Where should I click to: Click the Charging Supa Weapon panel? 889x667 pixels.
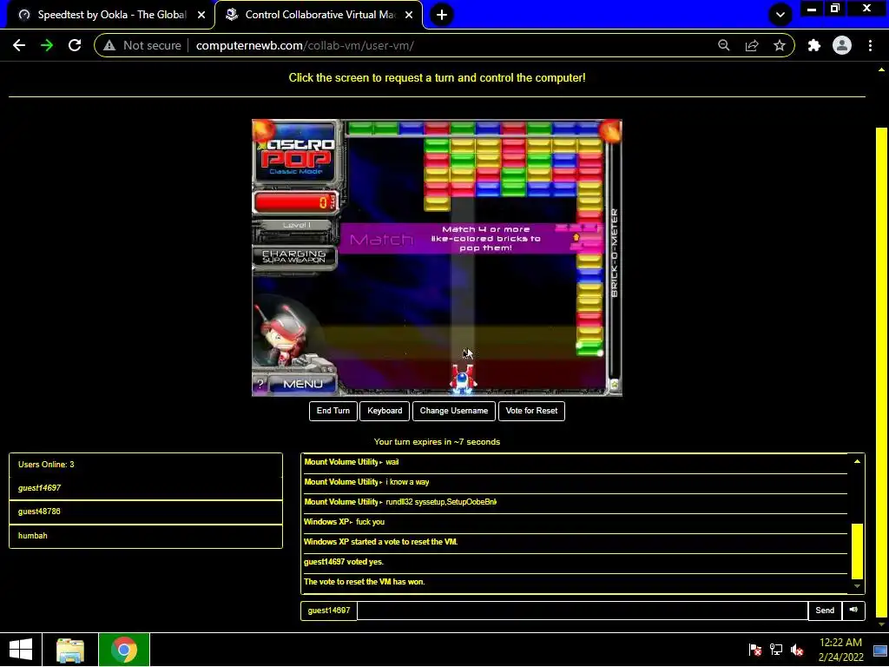tap(294, 257)
